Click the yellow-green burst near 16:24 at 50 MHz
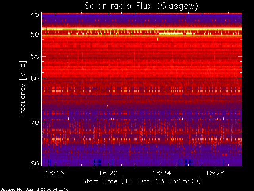 pos(170,34)
